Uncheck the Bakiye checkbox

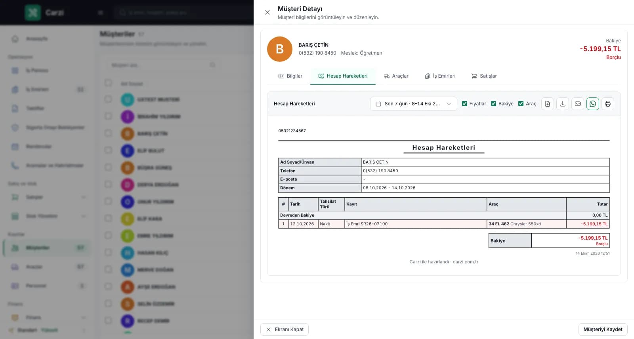(x=494, y=104)
